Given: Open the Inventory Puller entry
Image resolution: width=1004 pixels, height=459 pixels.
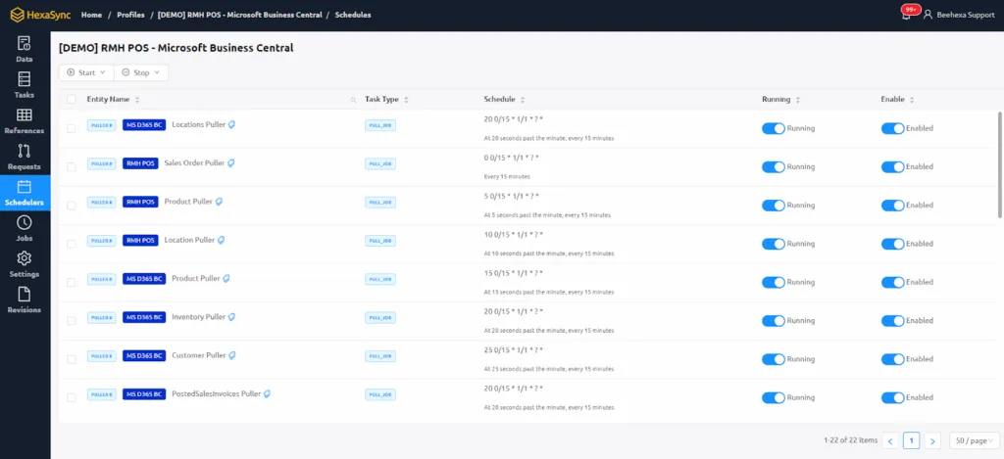Looking at the screenshot, I should (198, 316).
